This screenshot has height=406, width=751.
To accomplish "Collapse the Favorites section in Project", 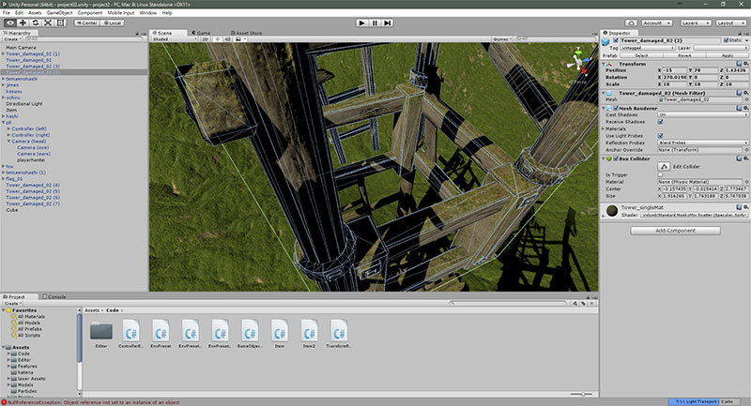I will (4, 309).
